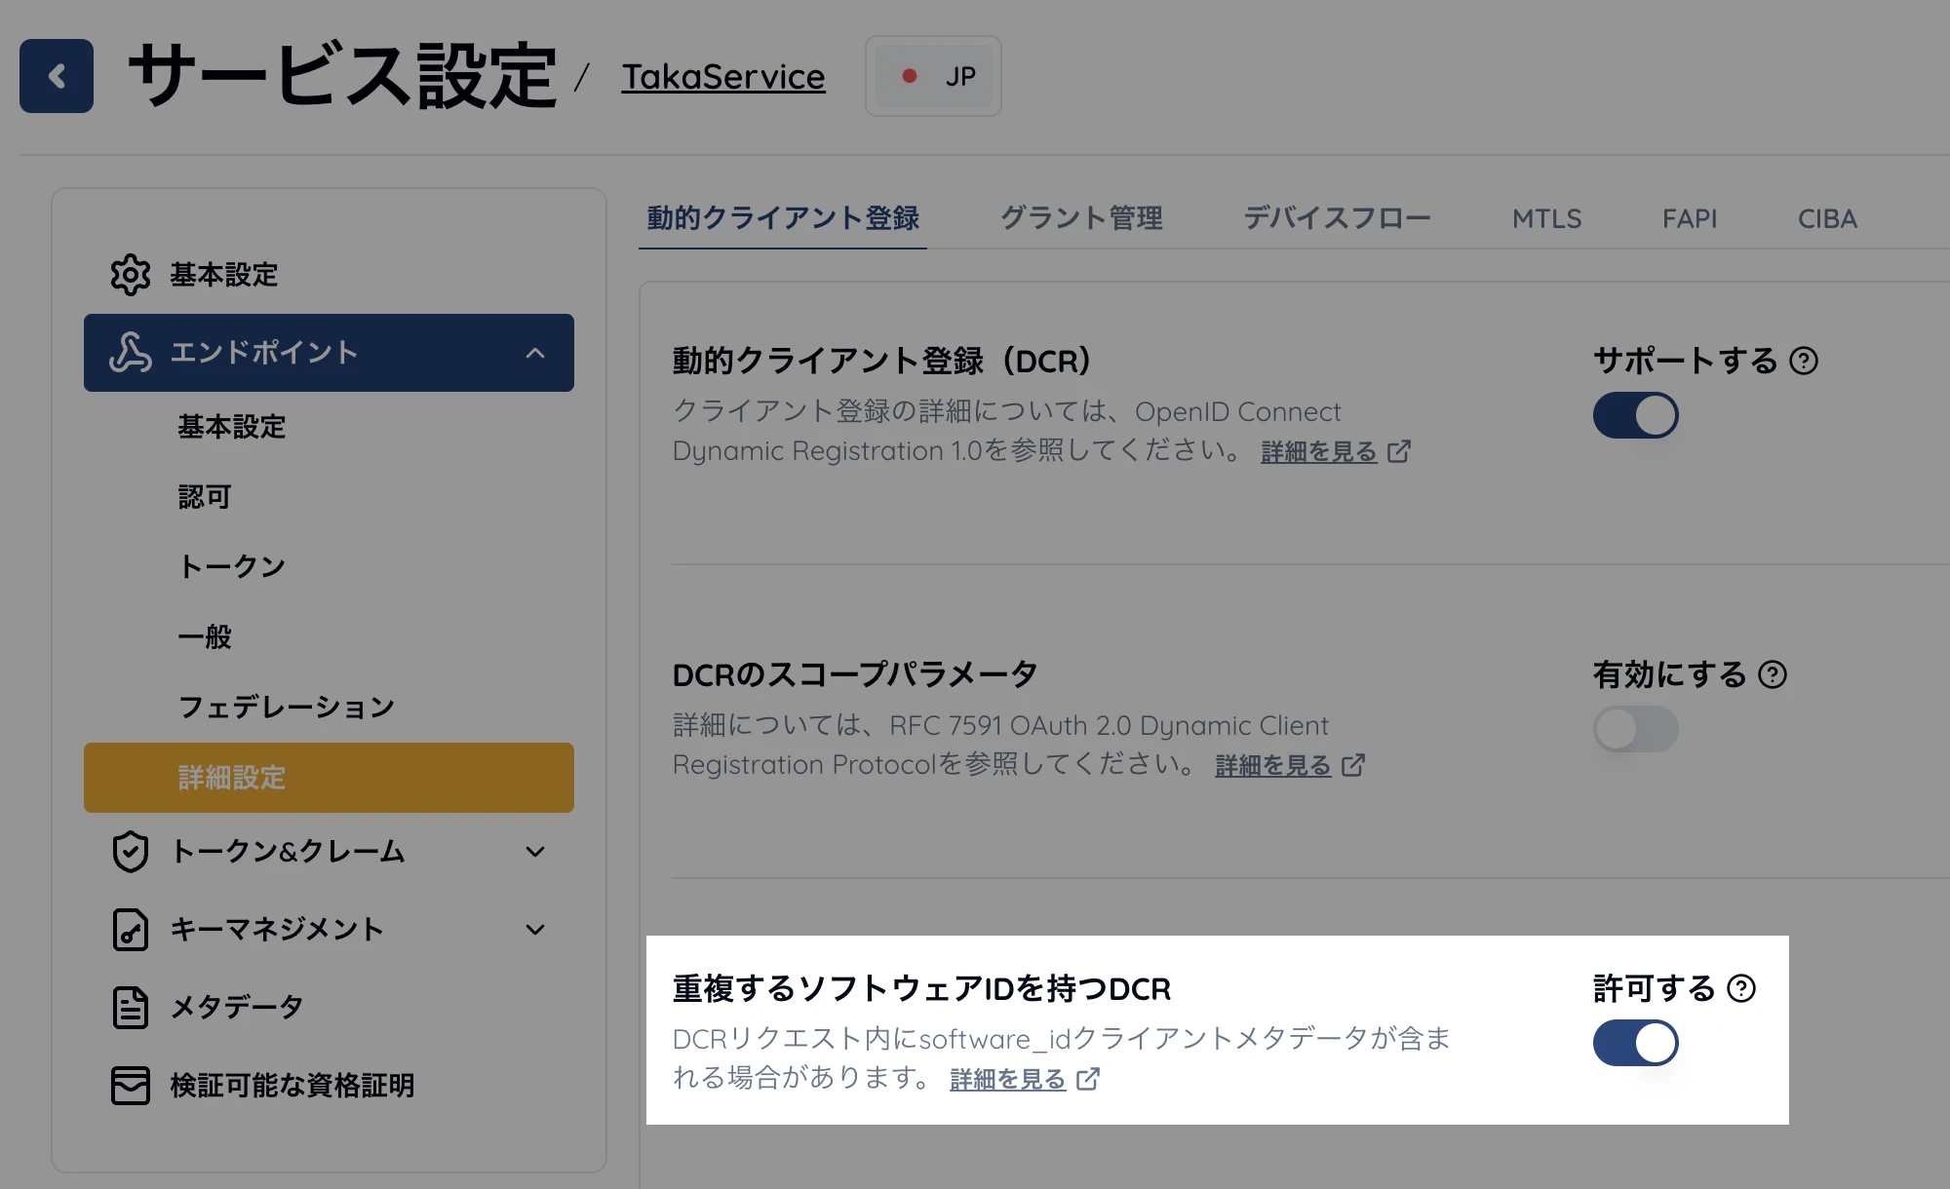Enable the 有効にする toggle for DCRのスコープパラメータ
Screen dimensions: 1950x1189
point(1635,728)
